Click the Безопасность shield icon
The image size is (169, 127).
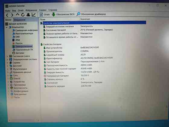(12, 88)
